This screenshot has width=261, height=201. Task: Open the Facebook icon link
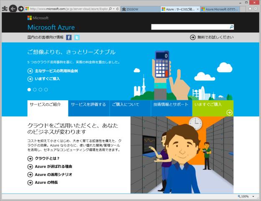[69, 37]
